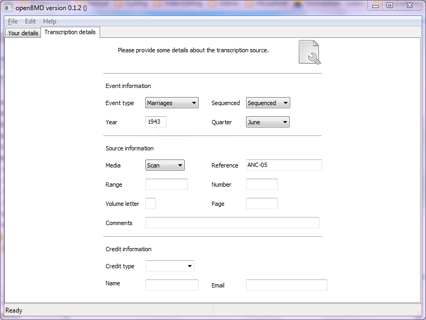Focus the credit Name input field

coord(171,285)
